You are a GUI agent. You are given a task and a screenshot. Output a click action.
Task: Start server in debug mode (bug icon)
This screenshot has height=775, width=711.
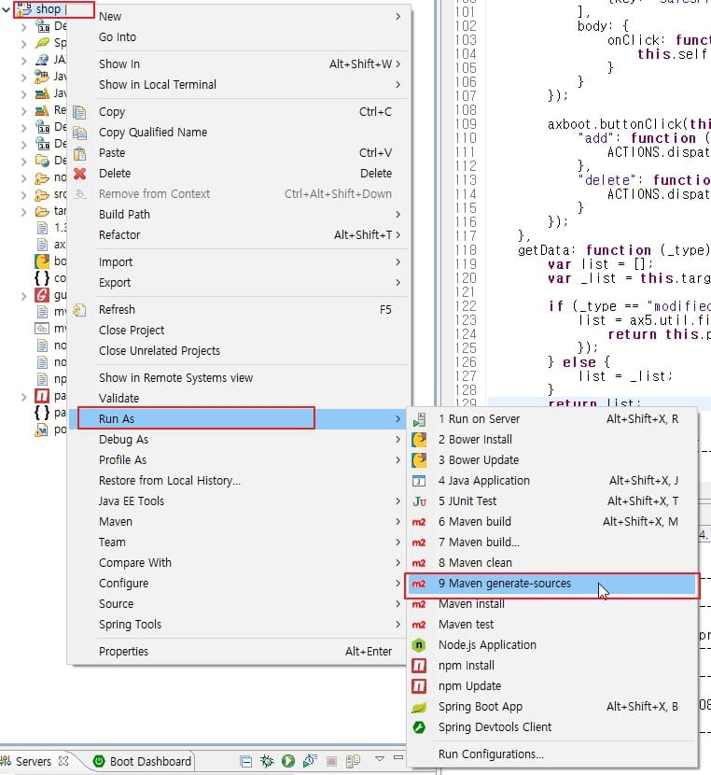coord(267,761)
